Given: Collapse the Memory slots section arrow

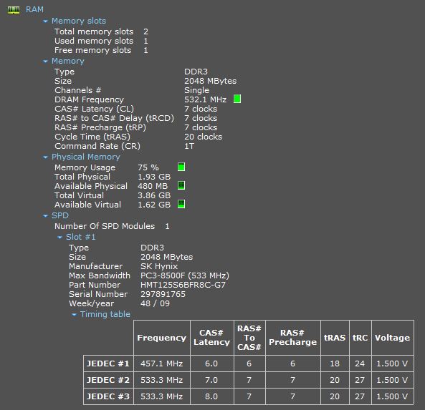Looking at the screenshot, I should 45,21.
